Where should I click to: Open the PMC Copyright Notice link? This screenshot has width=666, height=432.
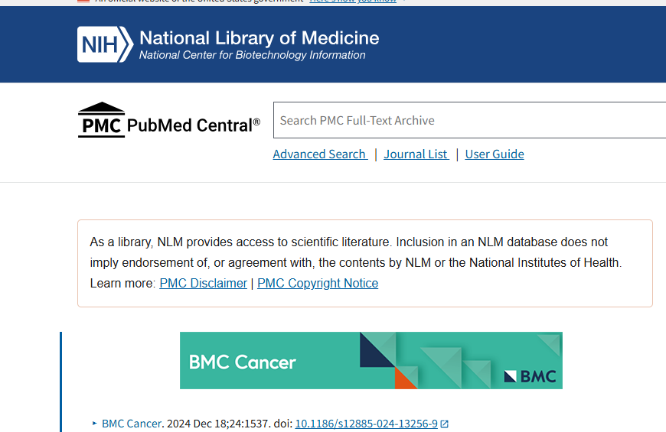318,284
